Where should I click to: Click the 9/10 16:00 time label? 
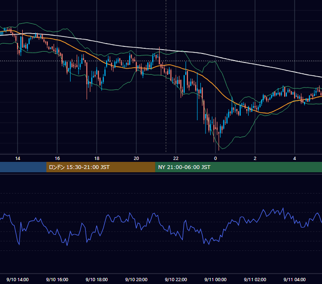57,279
